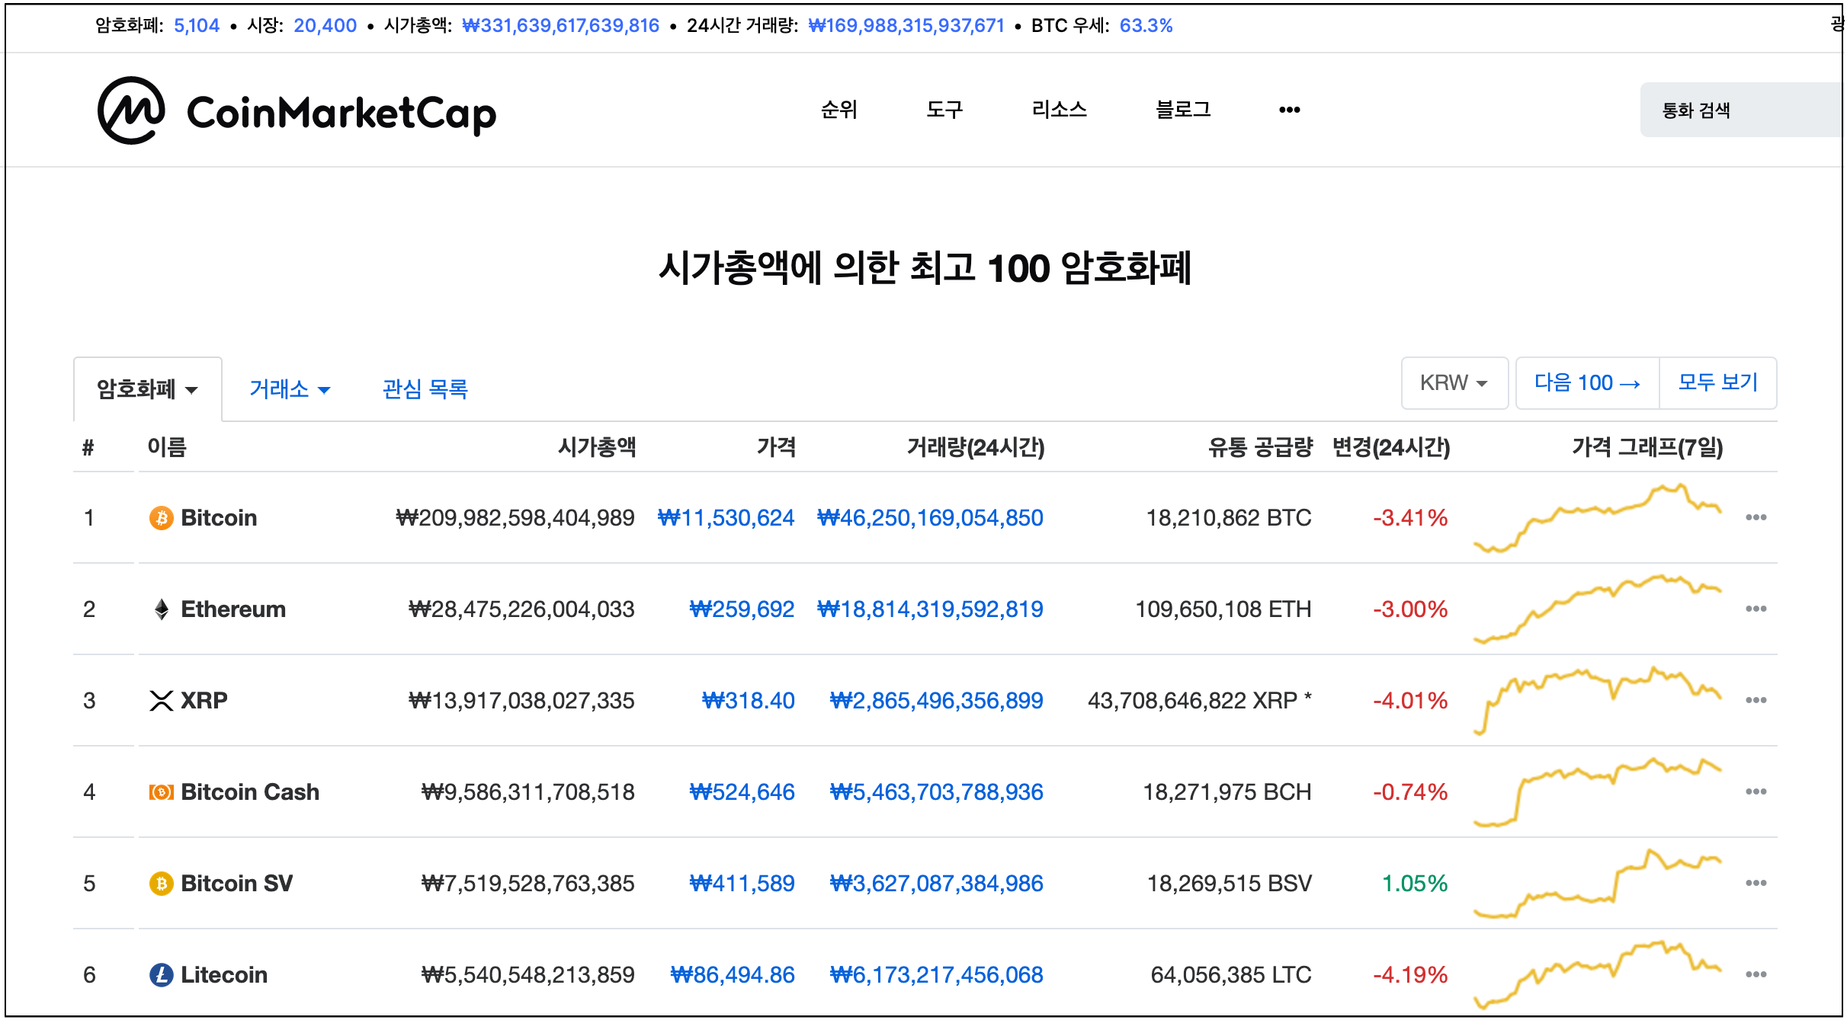This screenshot has width=1847, height=1020.
Task: Expand the 암호화폐 tab dropdown
Action: pyautogui.click(x=147, y=389)
